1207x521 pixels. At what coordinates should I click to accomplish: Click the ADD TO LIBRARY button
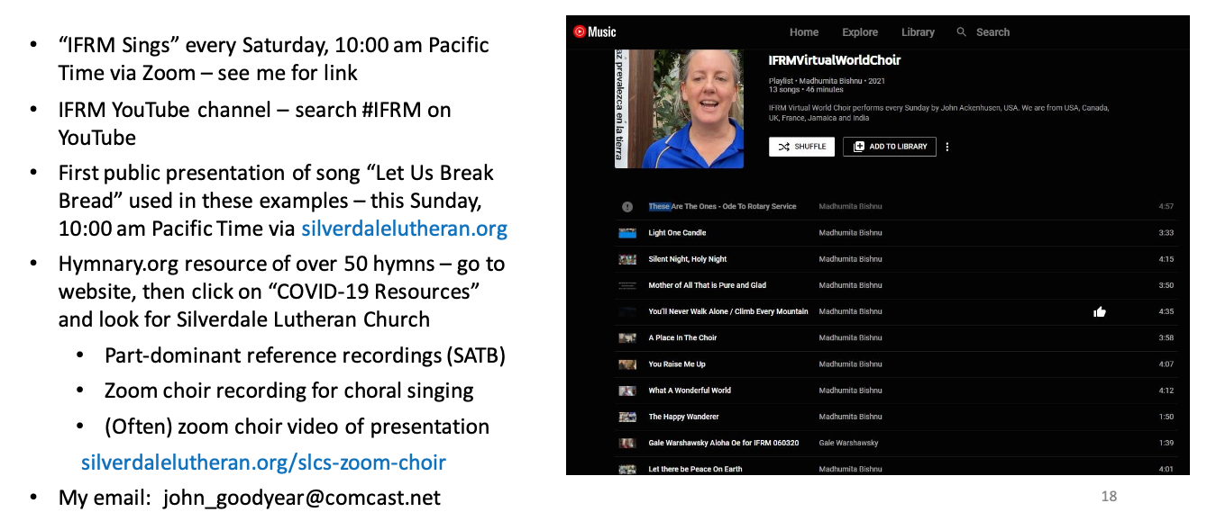pyautogui.click(x=890, y=147)
